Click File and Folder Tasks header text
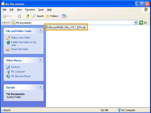The width and height of the screenshot is (151, 113). 19,31
